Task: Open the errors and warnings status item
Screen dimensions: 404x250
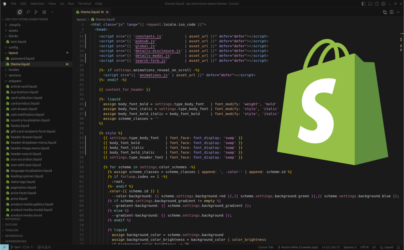Action: coord(44,247)
